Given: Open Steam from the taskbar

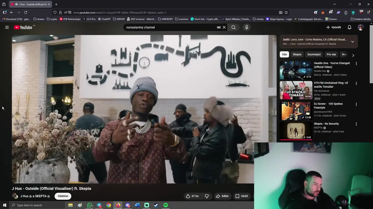Looking at the screenshot, I should 156,205.
